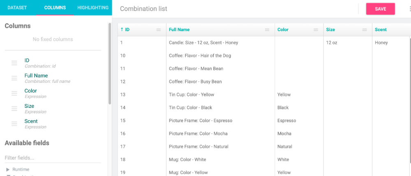Screen dimensions: 411x176
Task: Click row with ID 13 Tin Cup Yellow
Action: coord(191,94)
